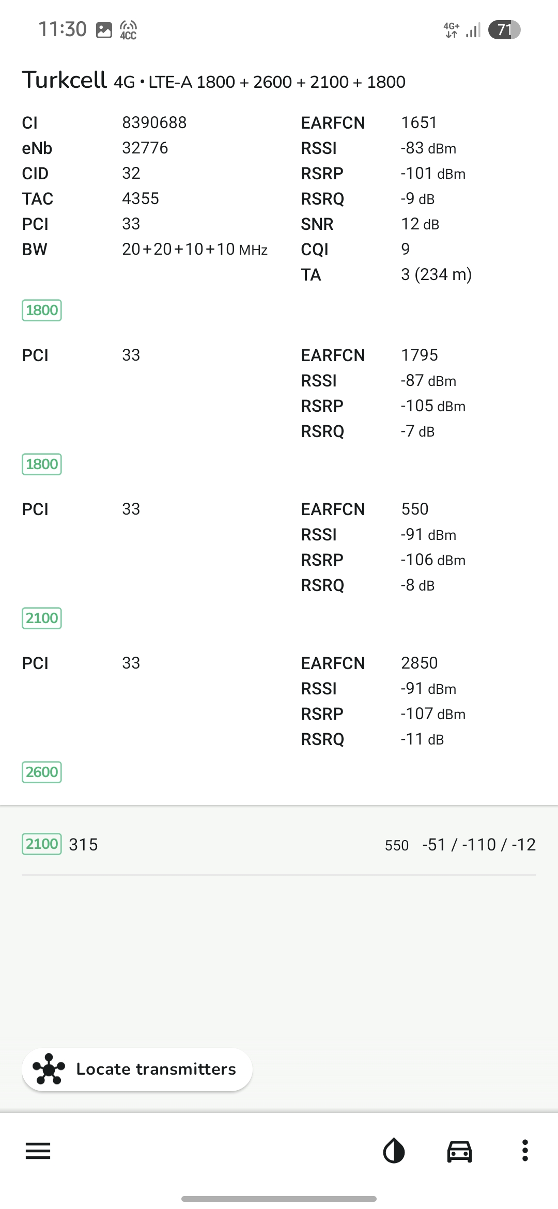
Task: Tap the first green 1800 band badge
Action: tap(42, 310)
